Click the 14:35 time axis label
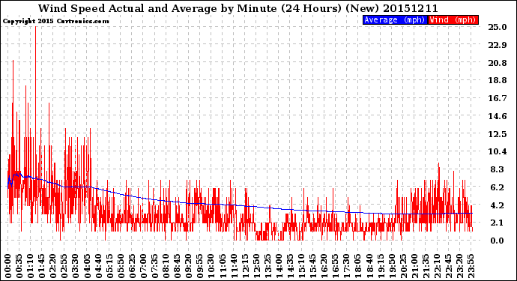 [291, 266]
